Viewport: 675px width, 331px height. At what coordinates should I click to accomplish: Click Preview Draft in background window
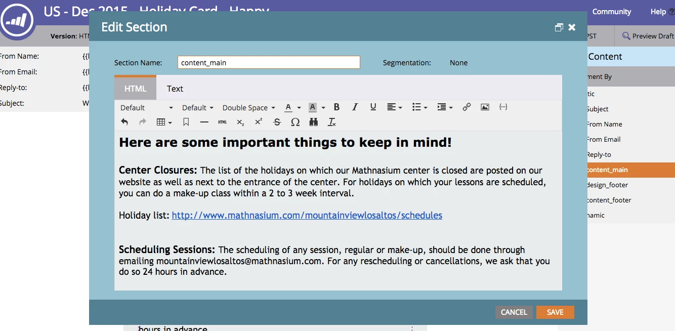click(648, 36)
